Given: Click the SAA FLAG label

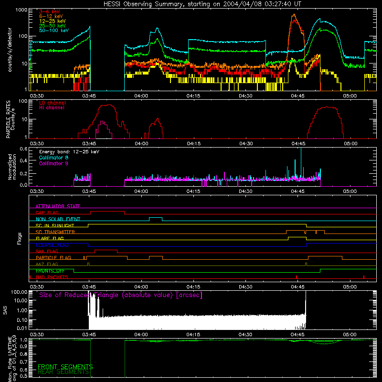Looking at the screenshot, I should coord(47,251).
